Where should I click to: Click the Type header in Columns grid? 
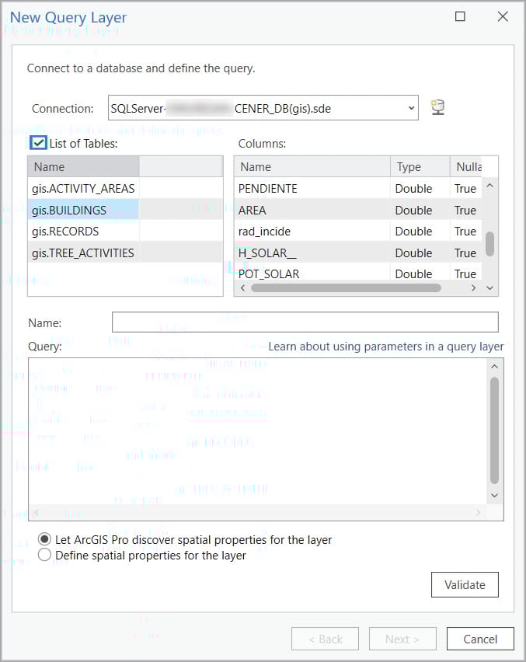pyautogui.click(x=420, y=166)
